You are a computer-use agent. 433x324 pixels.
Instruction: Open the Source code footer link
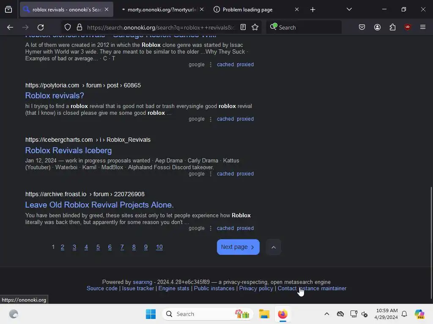coord(102,288)
